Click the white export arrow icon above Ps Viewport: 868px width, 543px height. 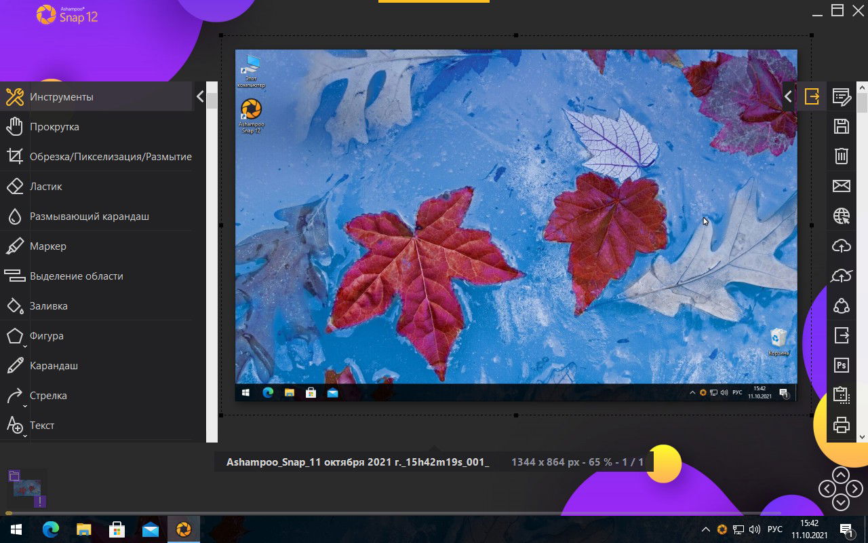(x=842, y=335)
